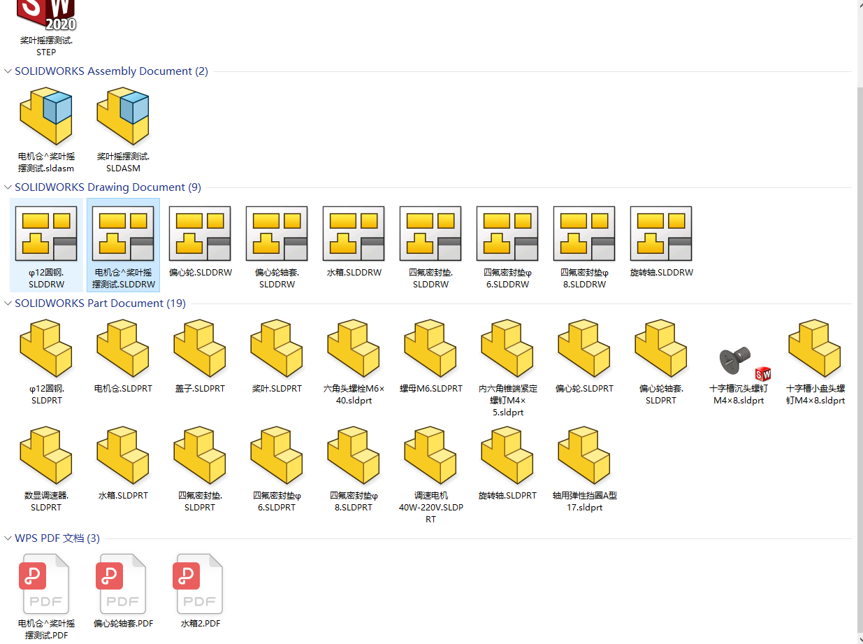Viewport: 863px width, 644px height.
Task: Select 四氟密封垫φ6.SLDDRW drawing icon
Action: (x=507, y=234)
